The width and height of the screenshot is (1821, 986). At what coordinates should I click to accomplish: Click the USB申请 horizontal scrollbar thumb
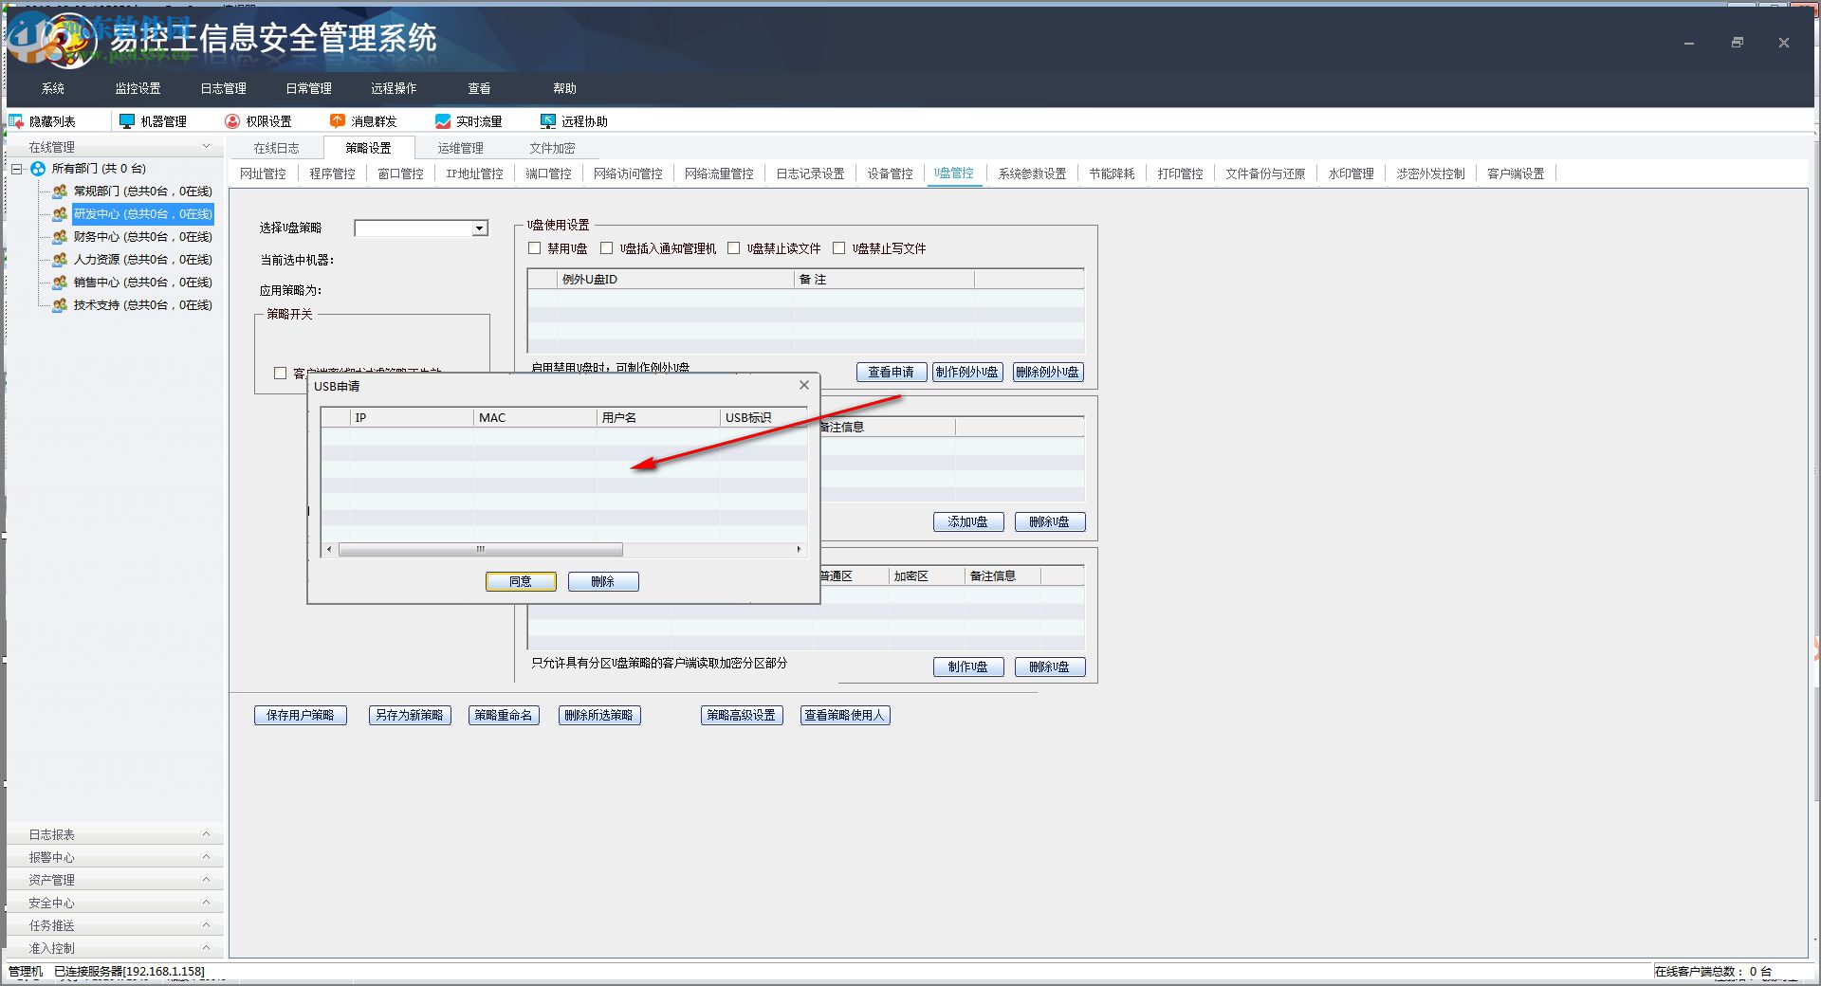tap(481, 549)
